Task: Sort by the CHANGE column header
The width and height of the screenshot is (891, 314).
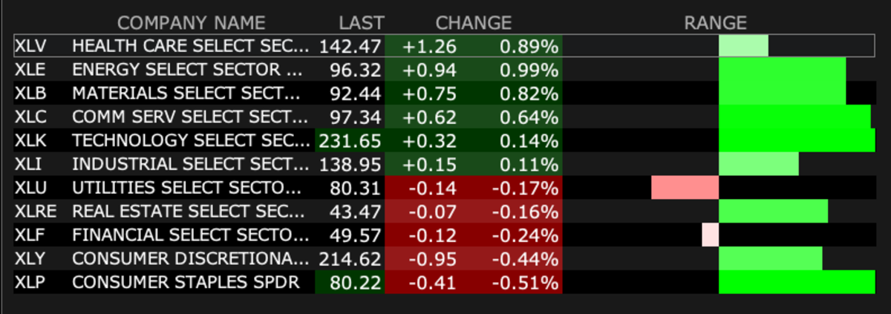Action: point(473,23)
